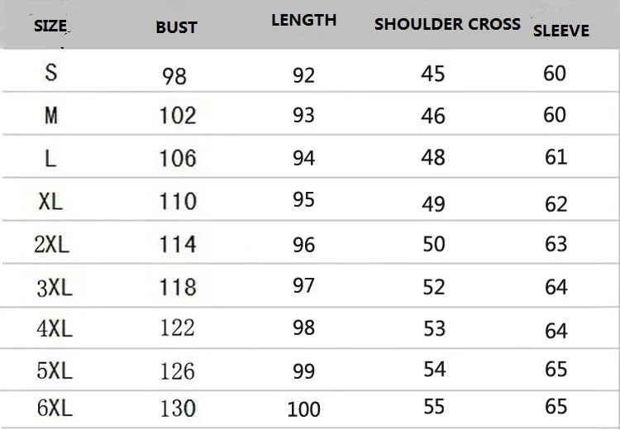Select the 6XL size row label
The height and width of the screenshot is (430, 620).
click(x=55, y=408)
